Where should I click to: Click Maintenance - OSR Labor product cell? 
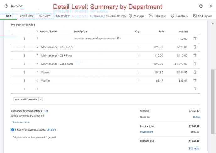57,47
